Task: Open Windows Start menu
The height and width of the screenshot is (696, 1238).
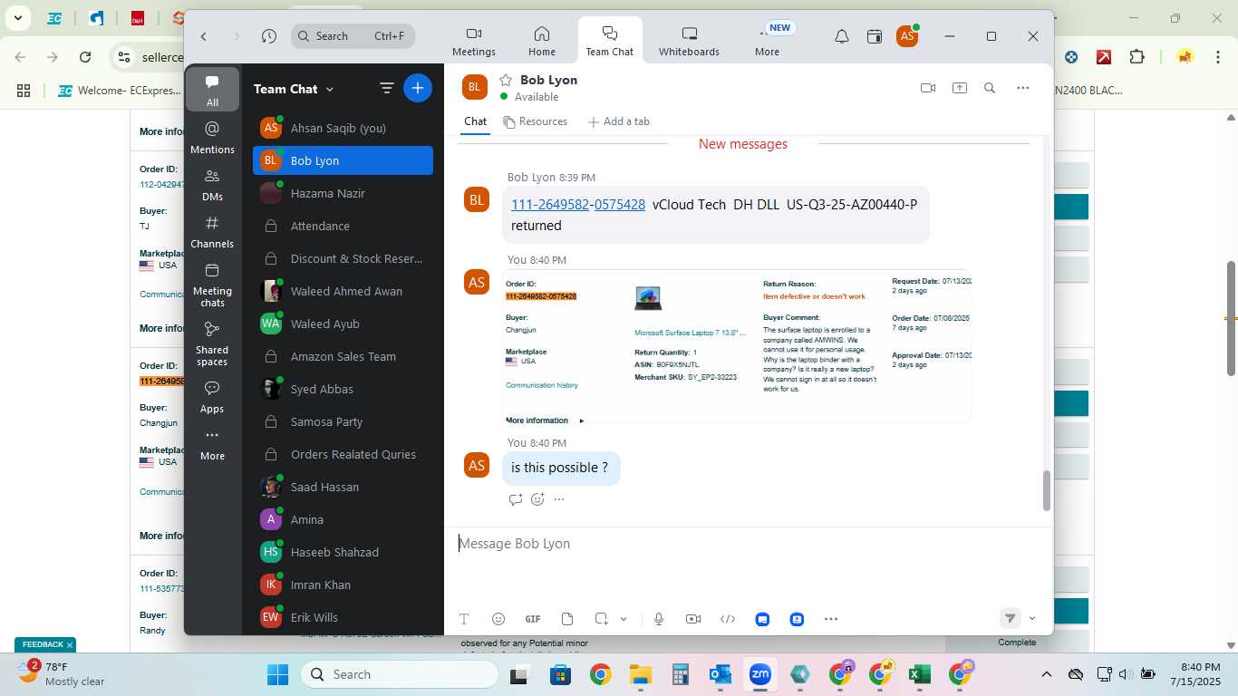Action: click(x=277, y=674)
